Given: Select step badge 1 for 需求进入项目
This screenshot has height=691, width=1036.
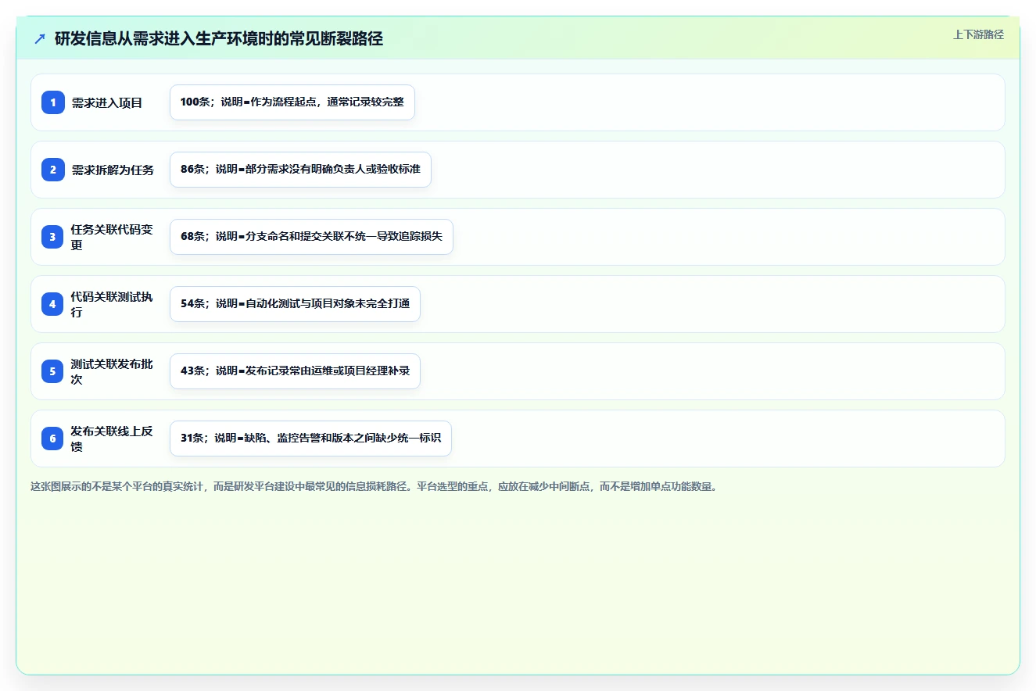Looking at the screenshot, I should 53,102.
